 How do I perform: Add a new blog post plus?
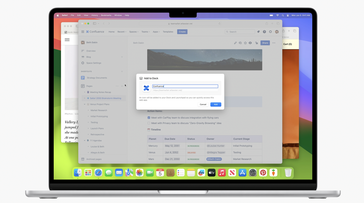coord(122,57)
